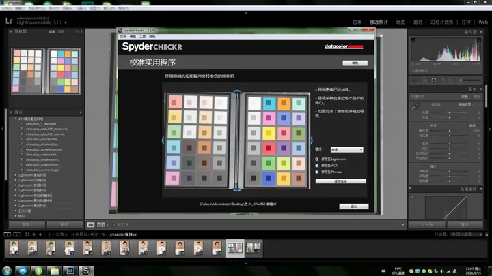Select the Lightroom spot removal tool
Image resolution: width=492 pixels, height=276 pixels.
coord(424,80)
